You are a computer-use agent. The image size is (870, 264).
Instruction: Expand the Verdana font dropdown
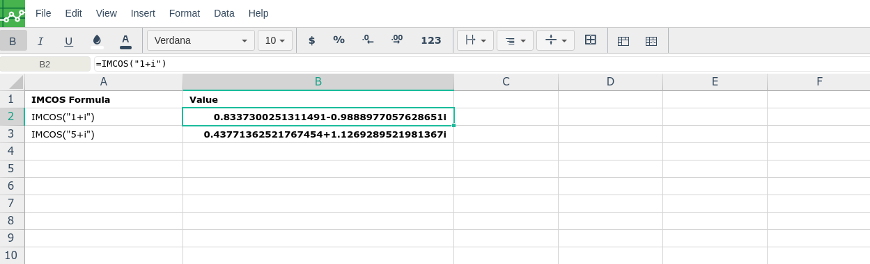(201, 40)
